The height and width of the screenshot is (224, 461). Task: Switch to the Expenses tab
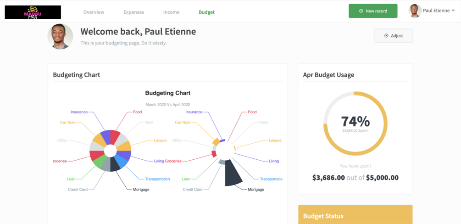point(133,12)
